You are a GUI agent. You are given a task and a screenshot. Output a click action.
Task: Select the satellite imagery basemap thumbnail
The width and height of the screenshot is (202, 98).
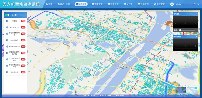click(x=181, y=90)
